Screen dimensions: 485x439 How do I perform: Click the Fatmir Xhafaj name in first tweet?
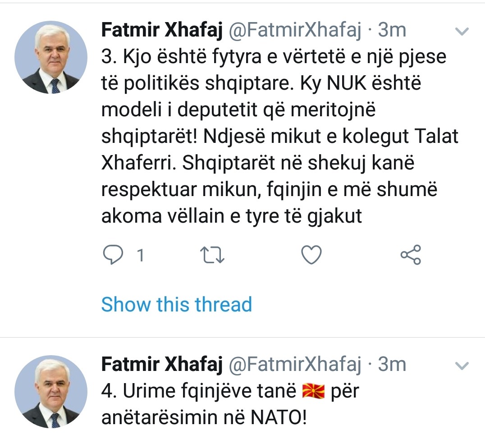(x=162, y=30)
